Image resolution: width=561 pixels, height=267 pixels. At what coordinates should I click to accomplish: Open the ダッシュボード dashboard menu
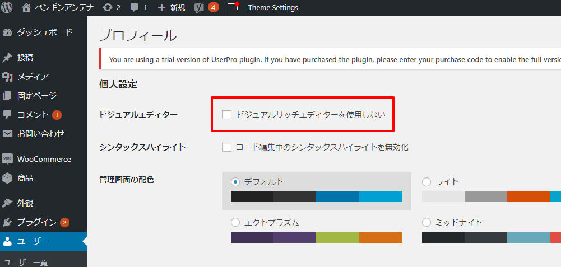pyautogui.click(x=44, y=32)
